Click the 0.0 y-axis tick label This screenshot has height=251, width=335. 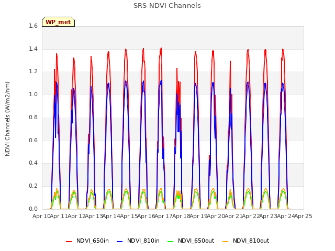coord(33,209)
